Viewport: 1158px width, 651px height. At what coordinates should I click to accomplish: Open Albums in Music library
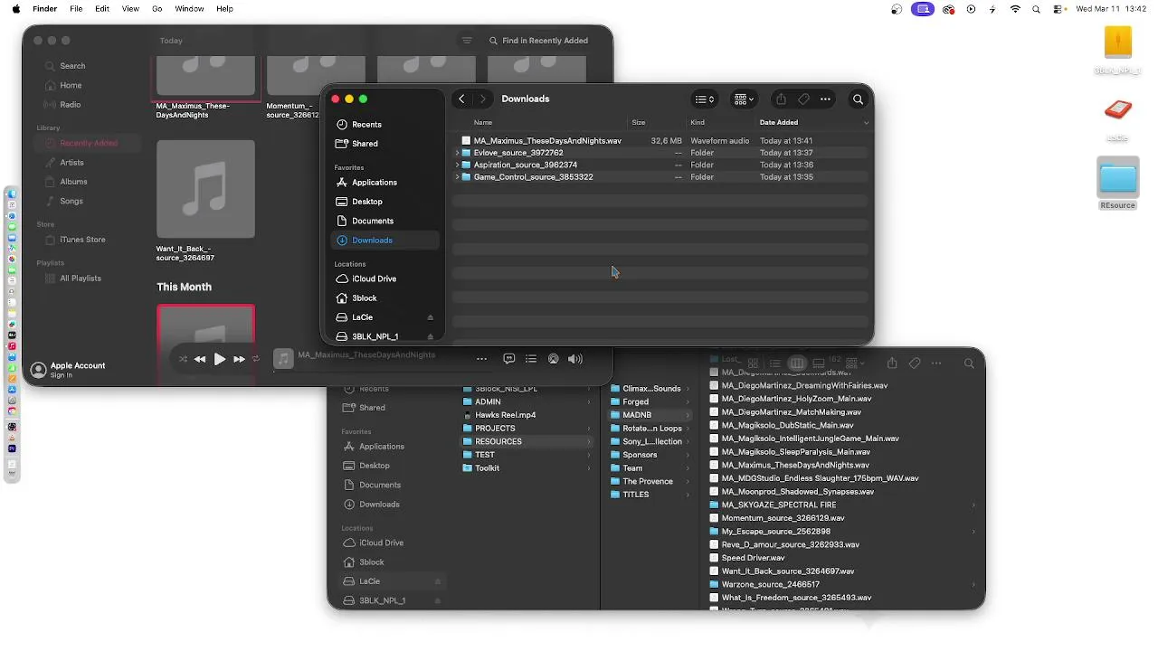pos(73,182)
